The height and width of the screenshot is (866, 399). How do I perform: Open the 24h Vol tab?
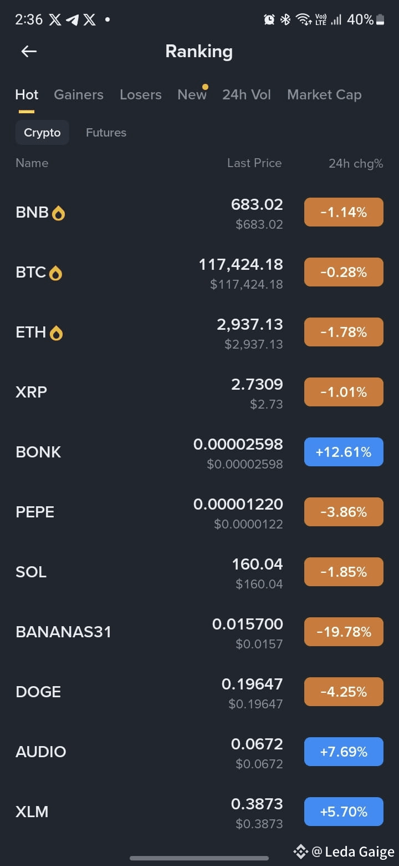point(247,95)
